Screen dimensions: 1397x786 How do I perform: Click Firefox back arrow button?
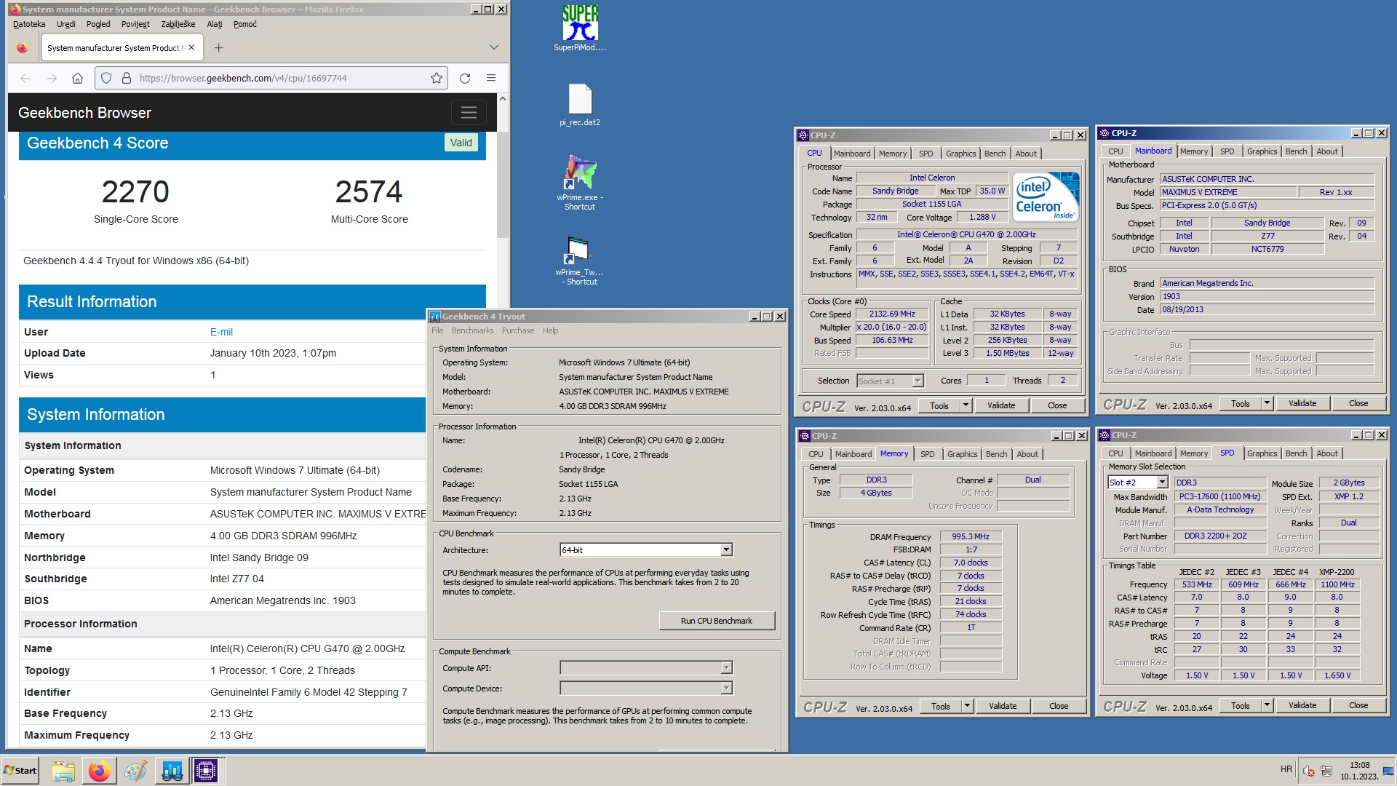pyautogui.click(x=25, y=78)
